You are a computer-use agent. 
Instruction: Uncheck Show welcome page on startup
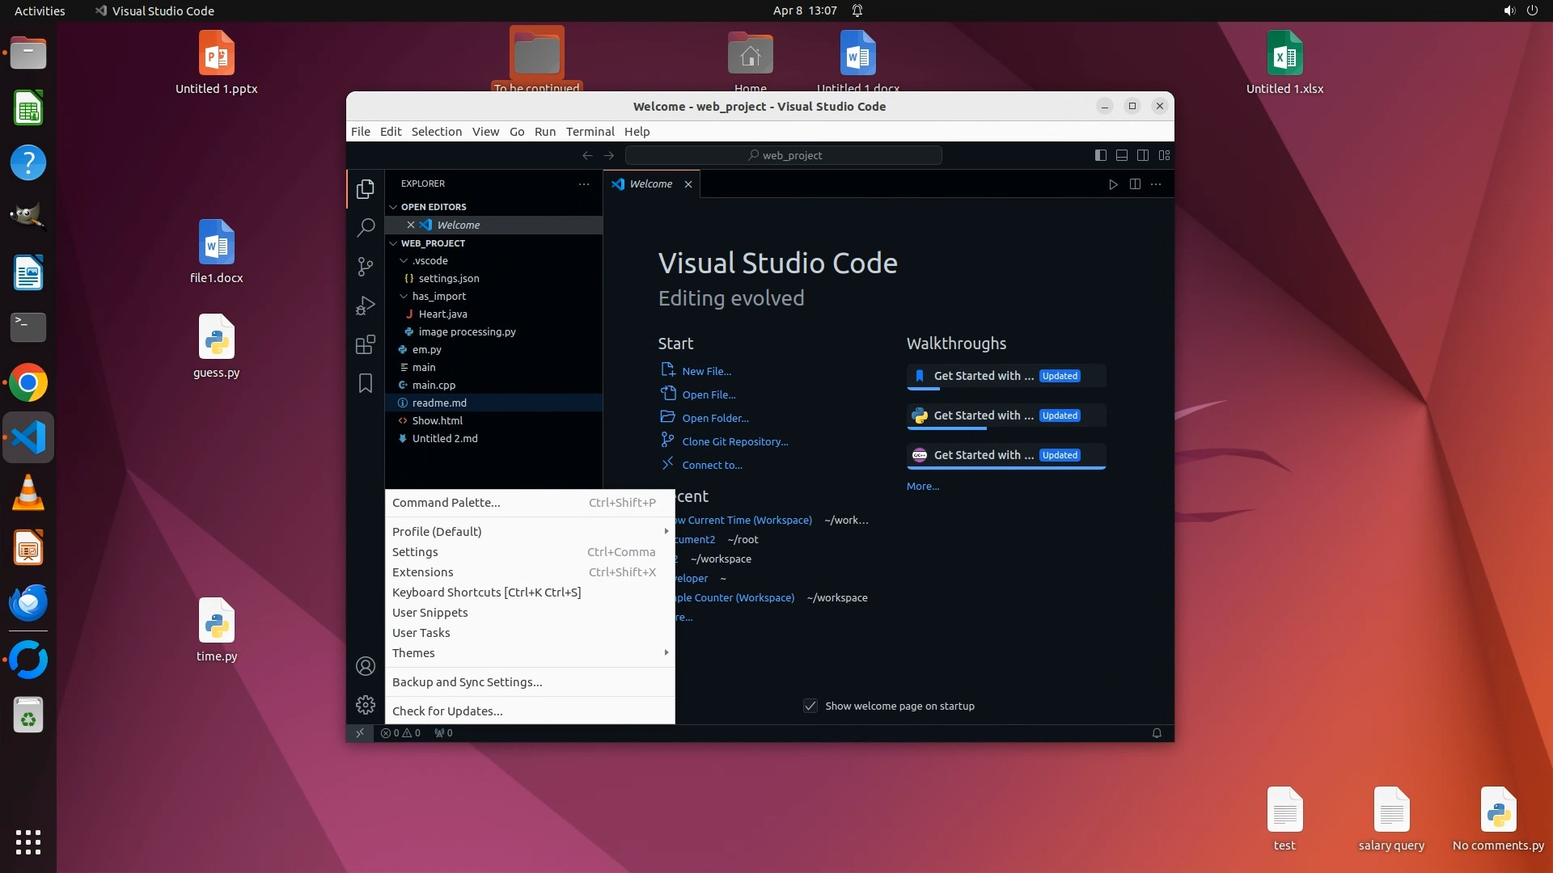click(810, 706)
